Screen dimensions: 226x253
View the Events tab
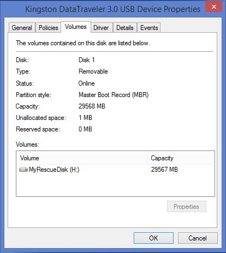pyautogui.click(x=149, y=28)
